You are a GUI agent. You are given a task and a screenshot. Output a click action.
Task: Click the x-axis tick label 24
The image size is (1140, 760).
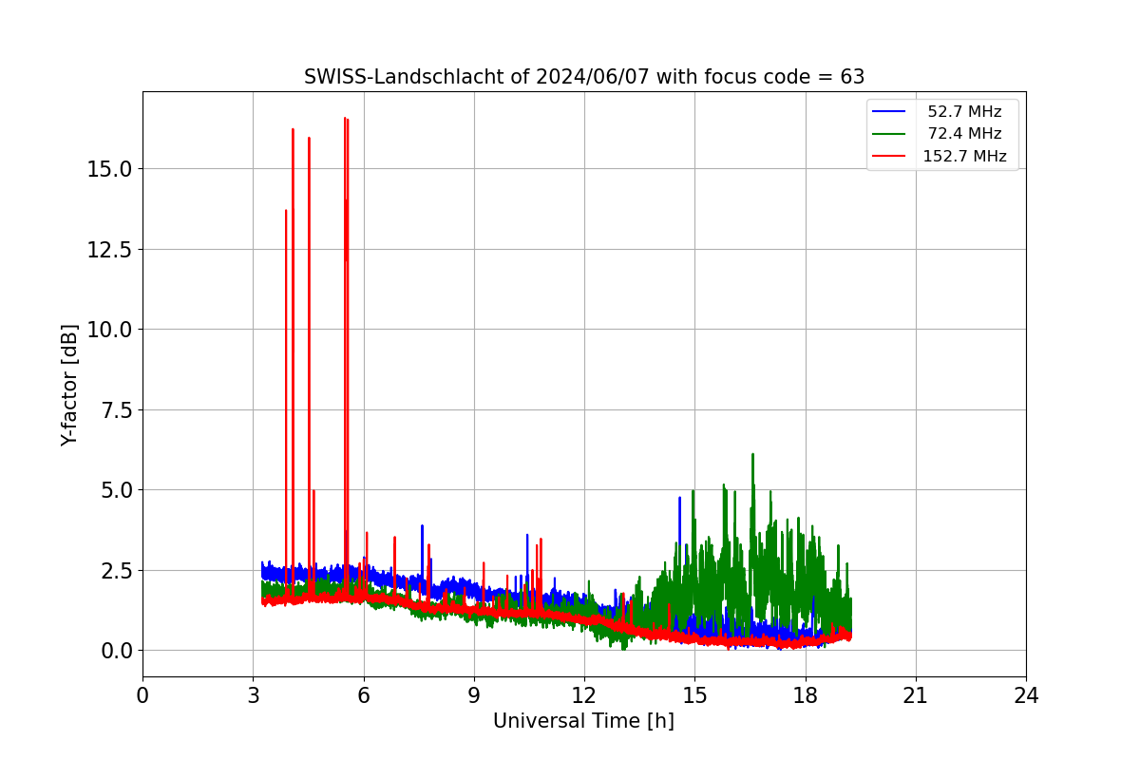tap(1026, 695)
